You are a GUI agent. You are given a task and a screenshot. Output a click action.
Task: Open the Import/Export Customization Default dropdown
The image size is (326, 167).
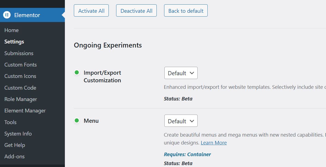pos(181,73)
